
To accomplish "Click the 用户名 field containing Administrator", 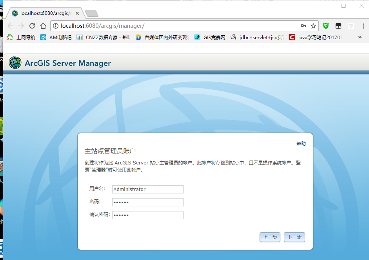I will click(x=148, y=189).
